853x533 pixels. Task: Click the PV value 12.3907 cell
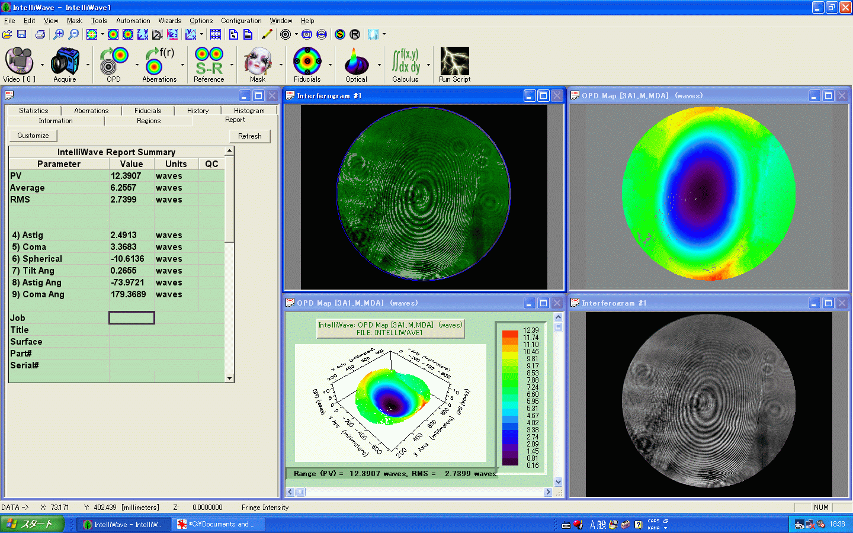[132, 176]
